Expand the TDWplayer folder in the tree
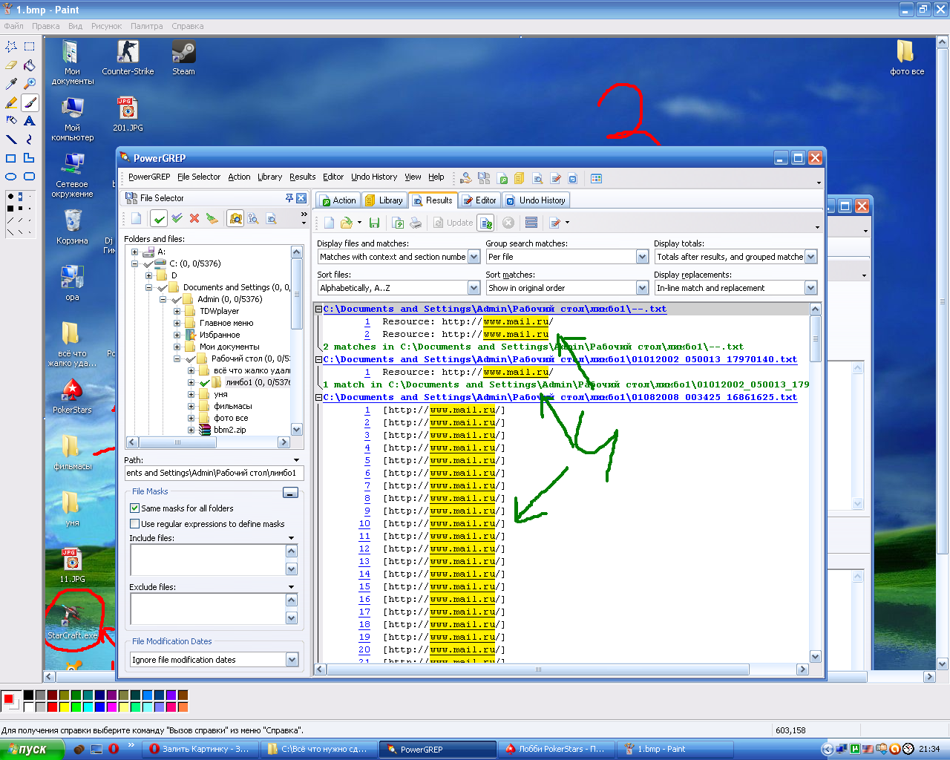Viewport: 950px width, 760px height. (177, 311)
